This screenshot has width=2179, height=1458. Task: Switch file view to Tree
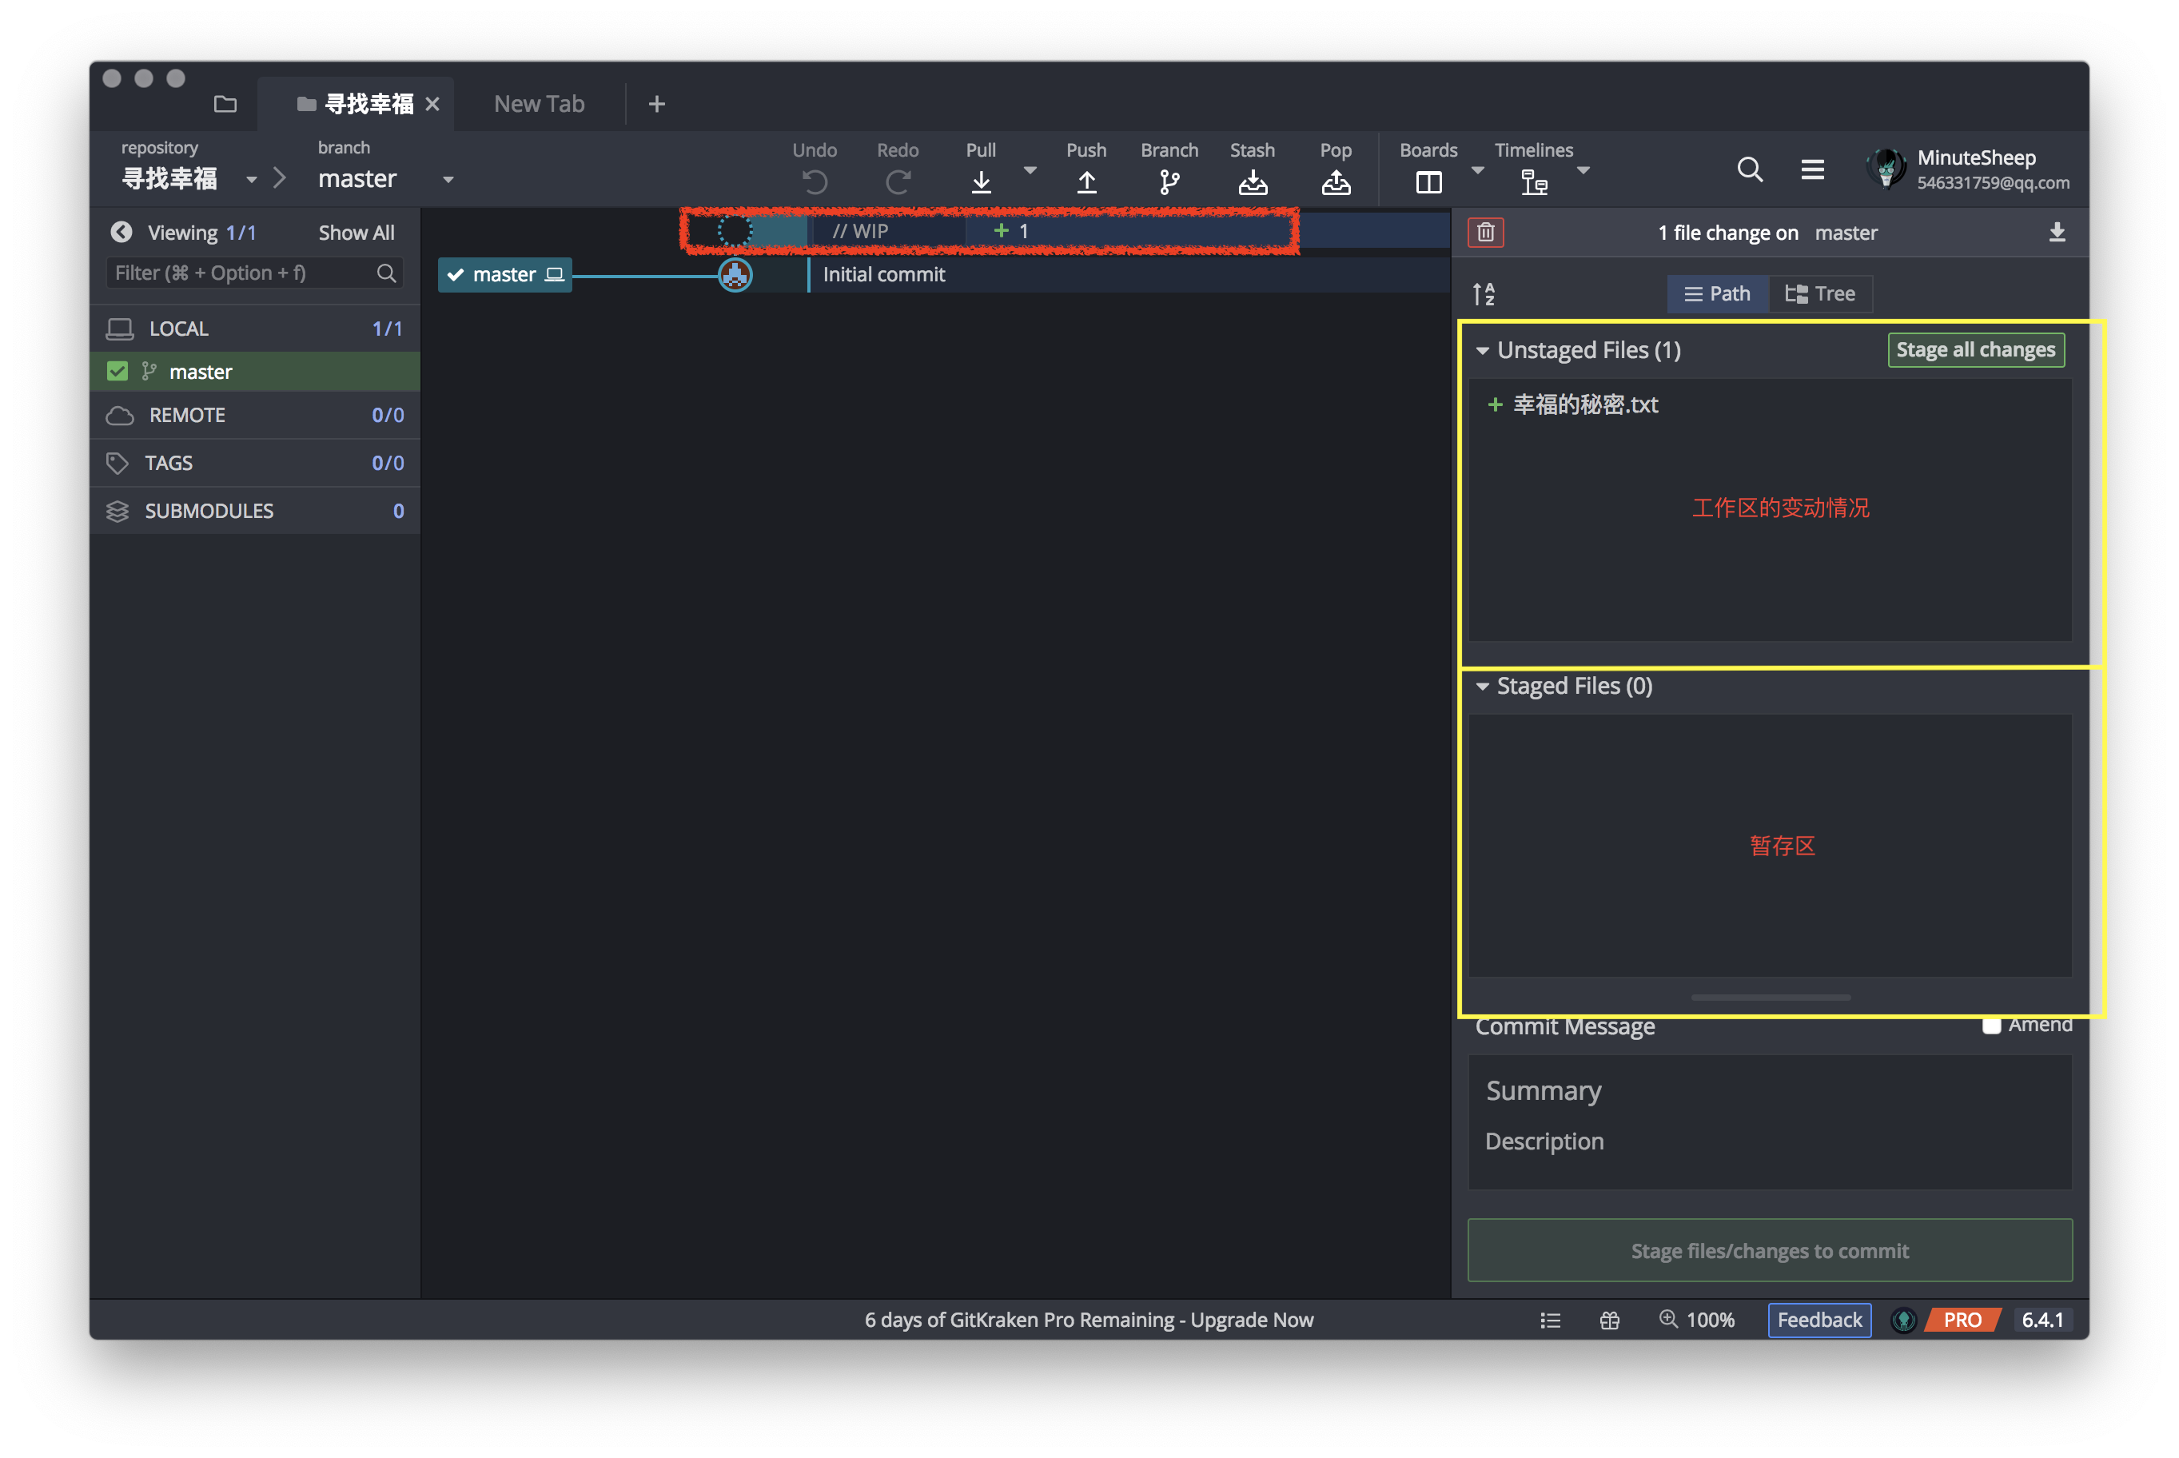pyautogui.click(x=1820, y=294)
